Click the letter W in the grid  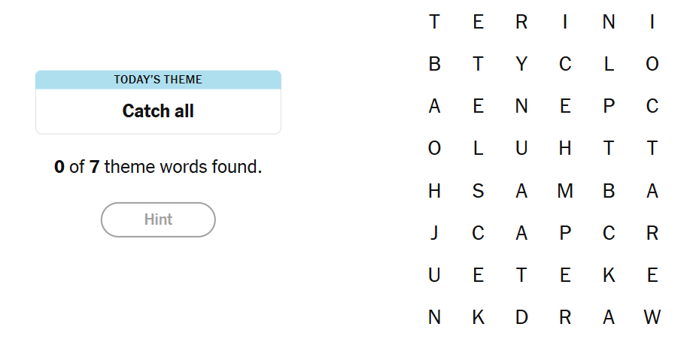(x=652, y=317)
